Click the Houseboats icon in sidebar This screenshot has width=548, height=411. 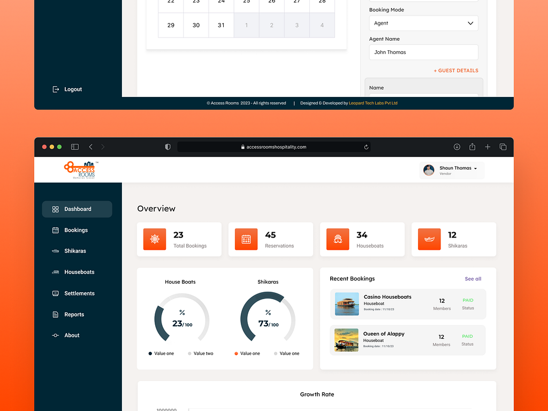(56, 272)
